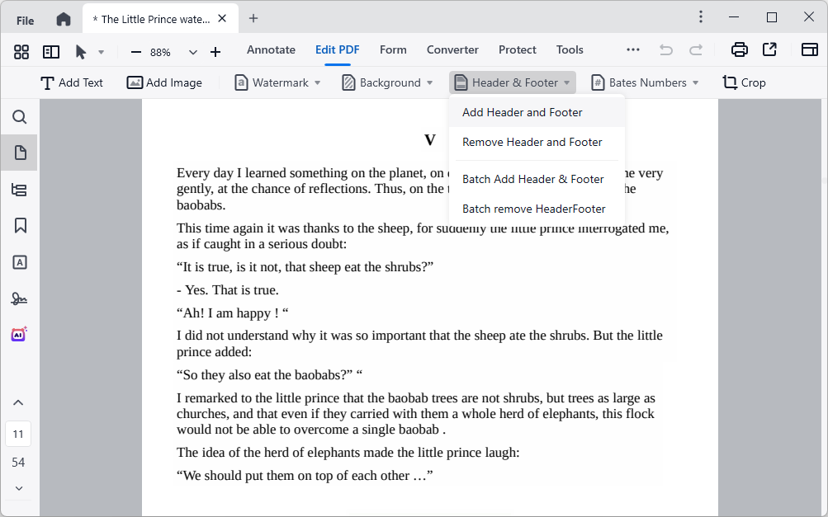
Task: Click the share/export icon in top bar
Action: click(769, 50)
